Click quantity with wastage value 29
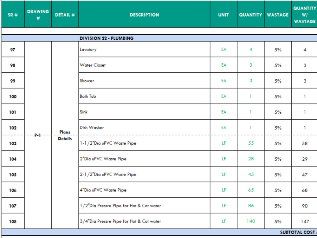 [304, 159]
